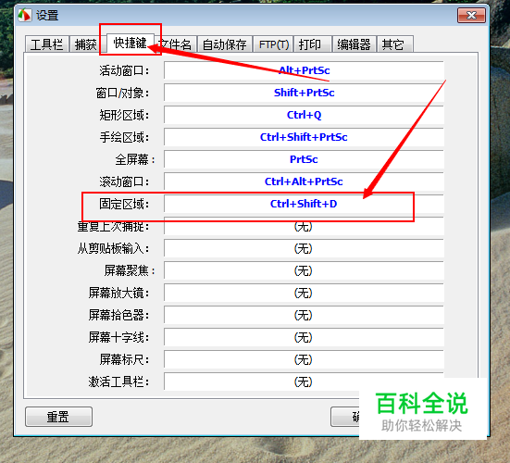Select the 手绘区域 hotkey field
This screenshot has height=463, width=510.
tap(305, 137)
